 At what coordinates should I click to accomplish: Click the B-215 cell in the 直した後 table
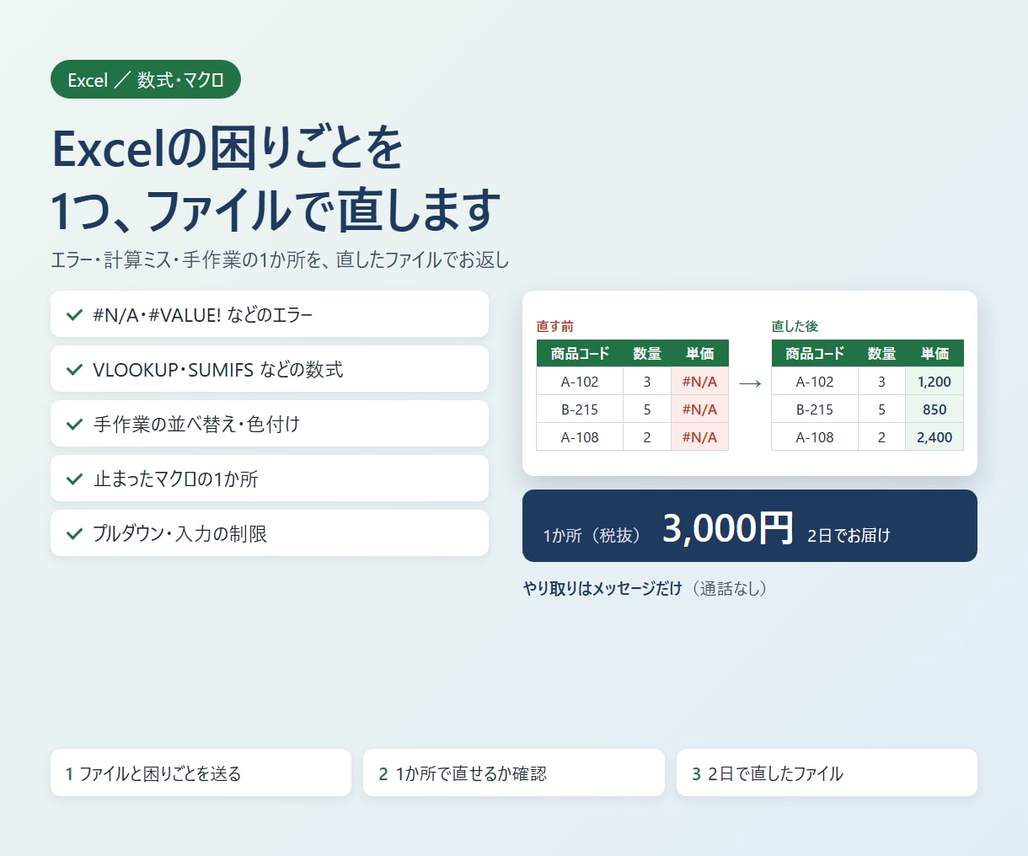815,409
